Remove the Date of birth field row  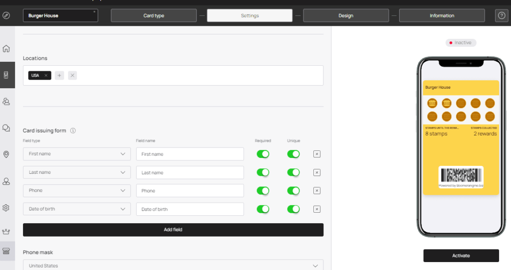[317, 209]
